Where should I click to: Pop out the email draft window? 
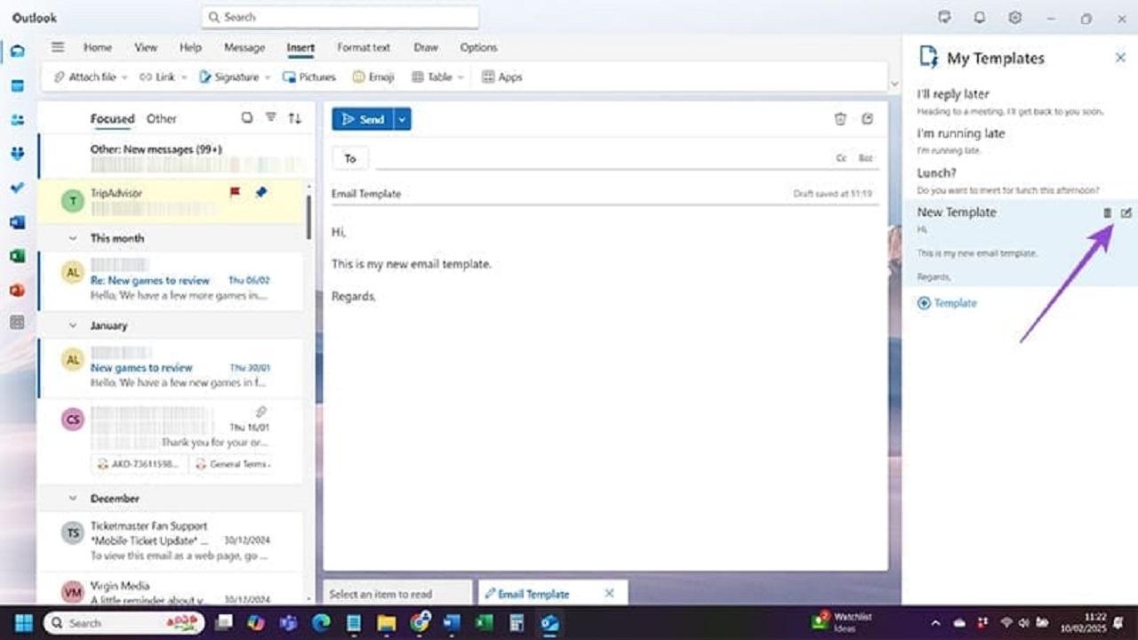[867, 119]
